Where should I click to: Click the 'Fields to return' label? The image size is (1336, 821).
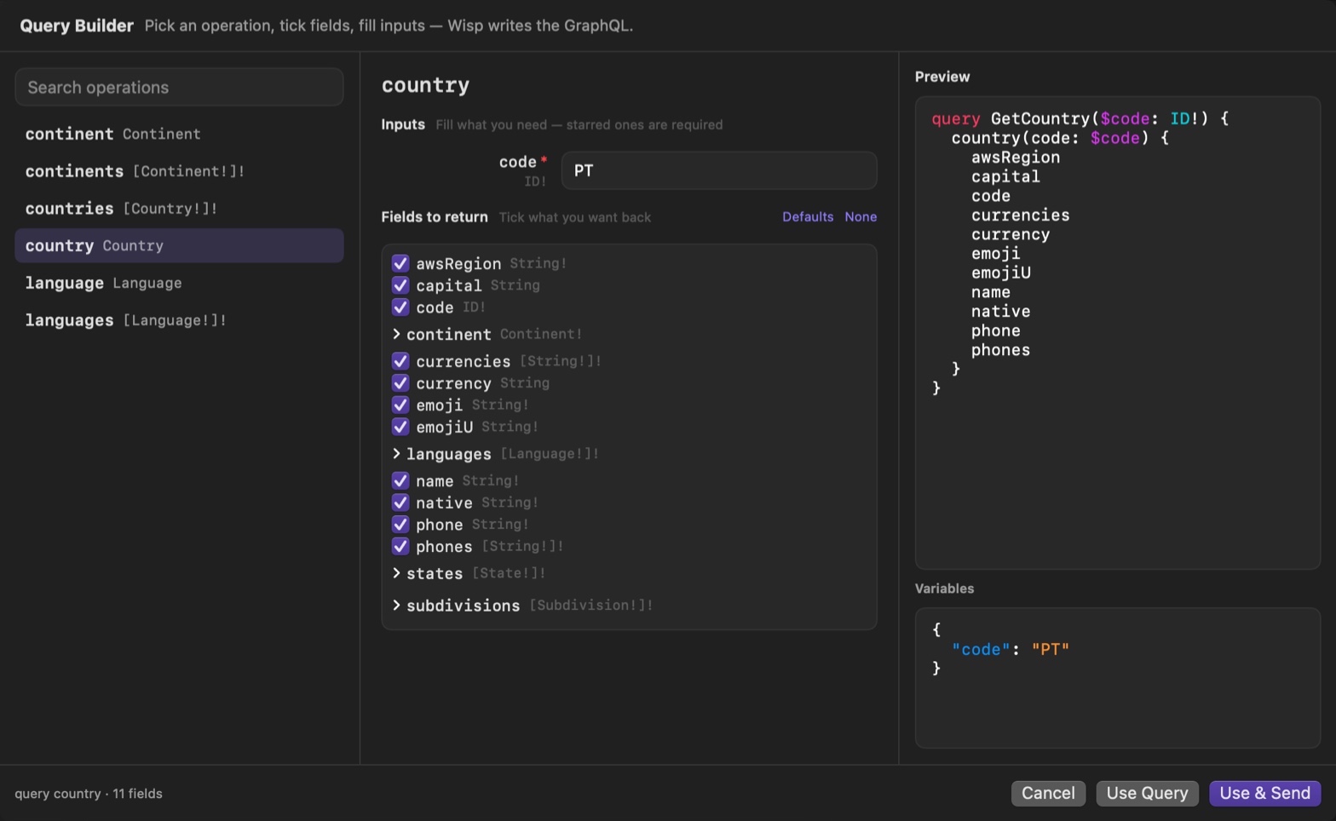(435, 217)
